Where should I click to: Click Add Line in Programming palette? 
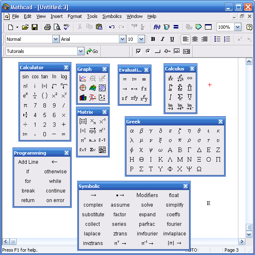pos(28,162)
